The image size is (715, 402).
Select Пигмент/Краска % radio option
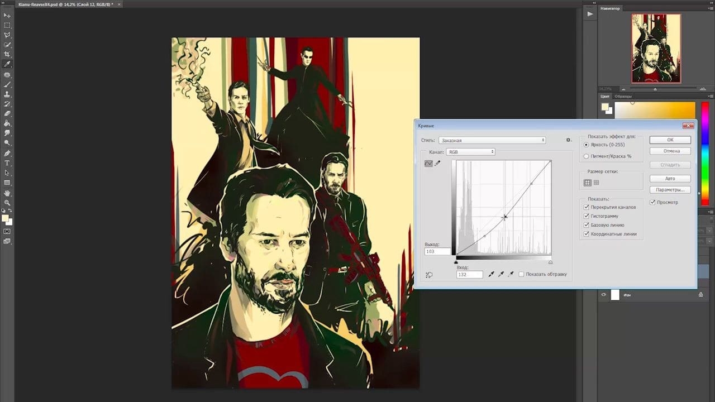(x=587, y=156)
